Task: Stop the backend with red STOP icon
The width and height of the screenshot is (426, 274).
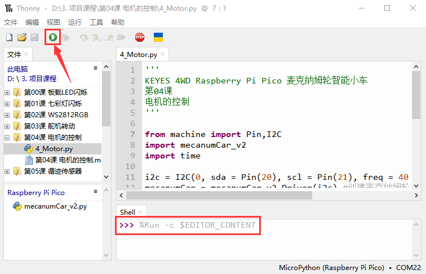Action: (x=140, y=37)
